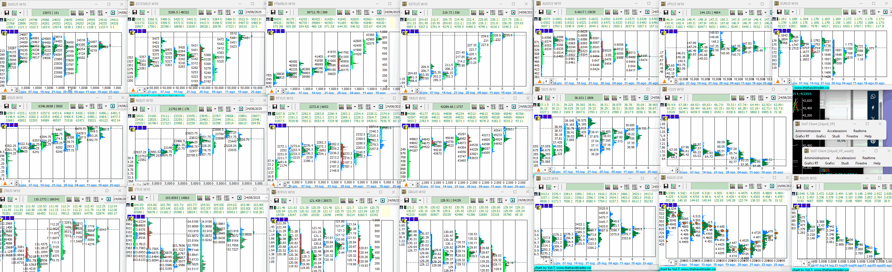Open Accelerazioni menu in VolT Client 24poll_VP_weekl

point(846,158)
